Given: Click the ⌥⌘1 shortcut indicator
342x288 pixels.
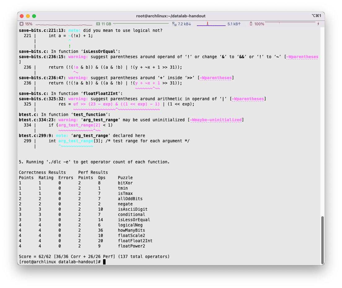Looking at the screenshot, I should (317, 16).
